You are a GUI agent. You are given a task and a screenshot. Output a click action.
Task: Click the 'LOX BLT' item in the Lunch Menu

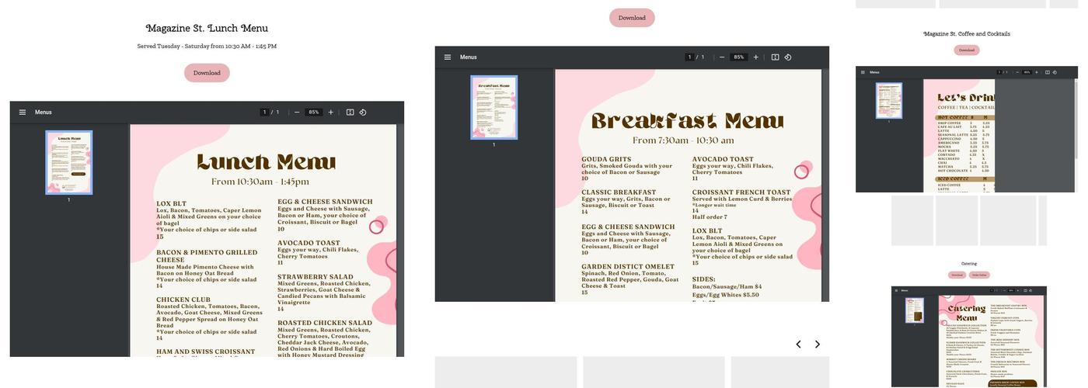pos(171,203)
